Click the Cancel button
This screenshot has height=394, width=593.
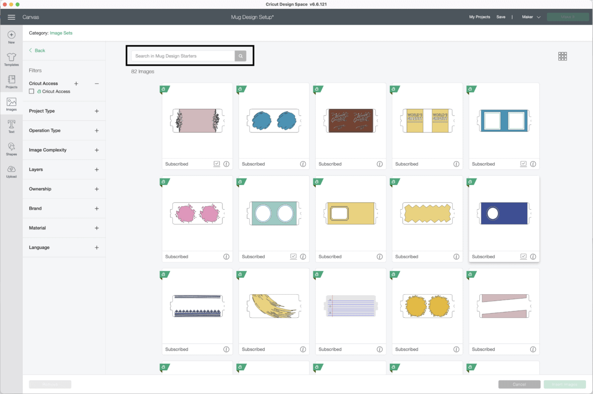pyautogui.click(x=519, y=384)
